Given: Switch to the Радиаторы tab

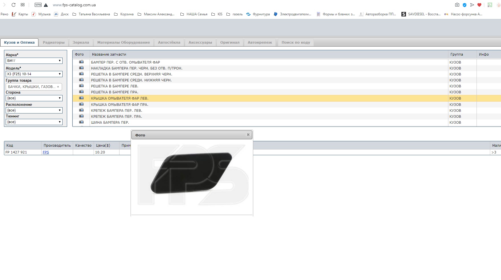Looking at the screenshot, I should [54, 43].
